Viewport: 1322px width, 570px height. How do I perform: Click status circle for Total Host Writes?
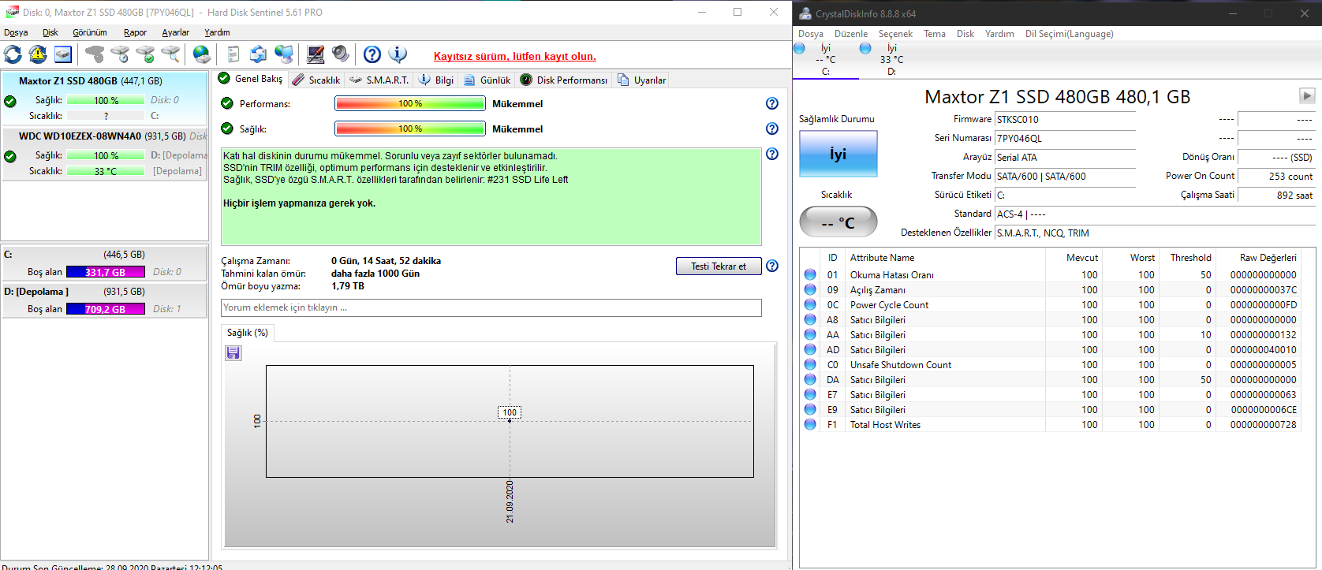coord(810,424)
